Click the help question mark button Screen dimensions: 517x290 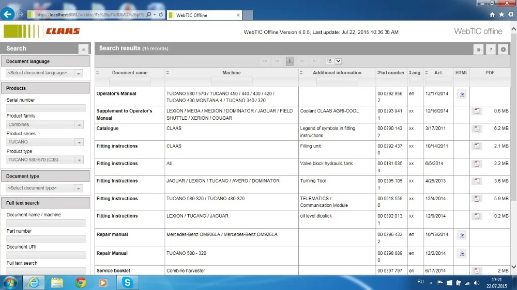pos(491,50)
